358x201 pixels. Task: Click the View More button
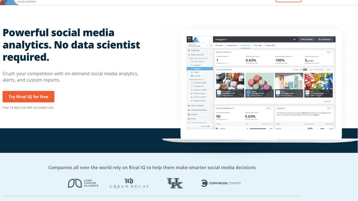pyautogui.click(x=328, y=101)
